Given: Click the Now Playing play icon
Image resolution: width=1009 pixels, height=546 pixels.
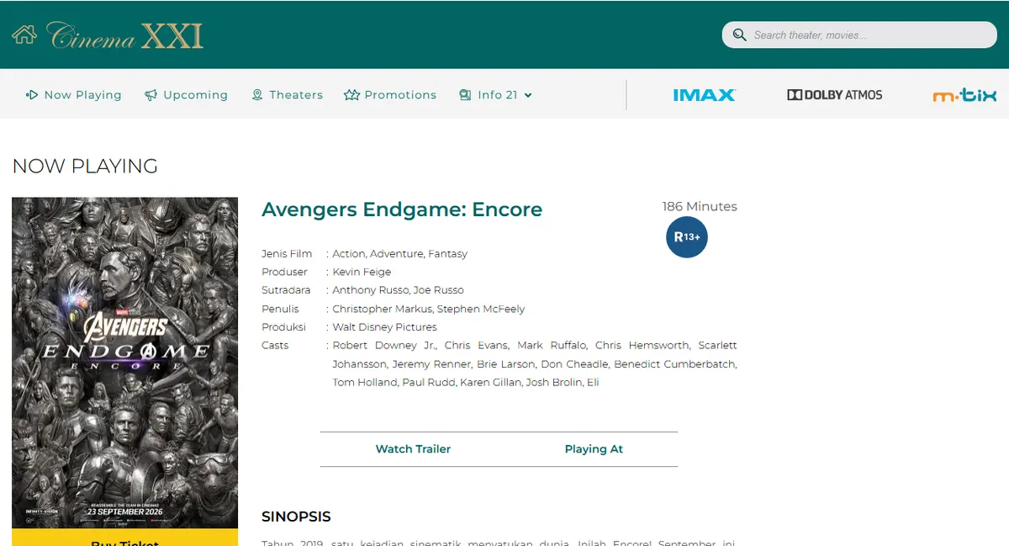Looking at the screenshot, I should (x=32, y=95).
